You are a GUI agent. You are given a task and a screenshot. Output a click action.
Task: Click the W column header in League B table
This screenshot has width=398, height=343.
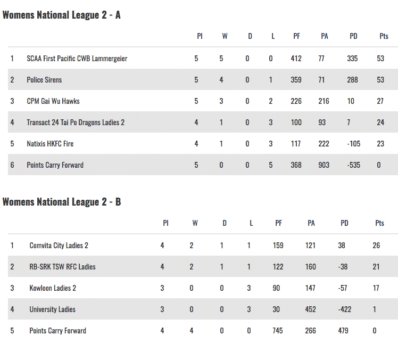tap(195, 223)
